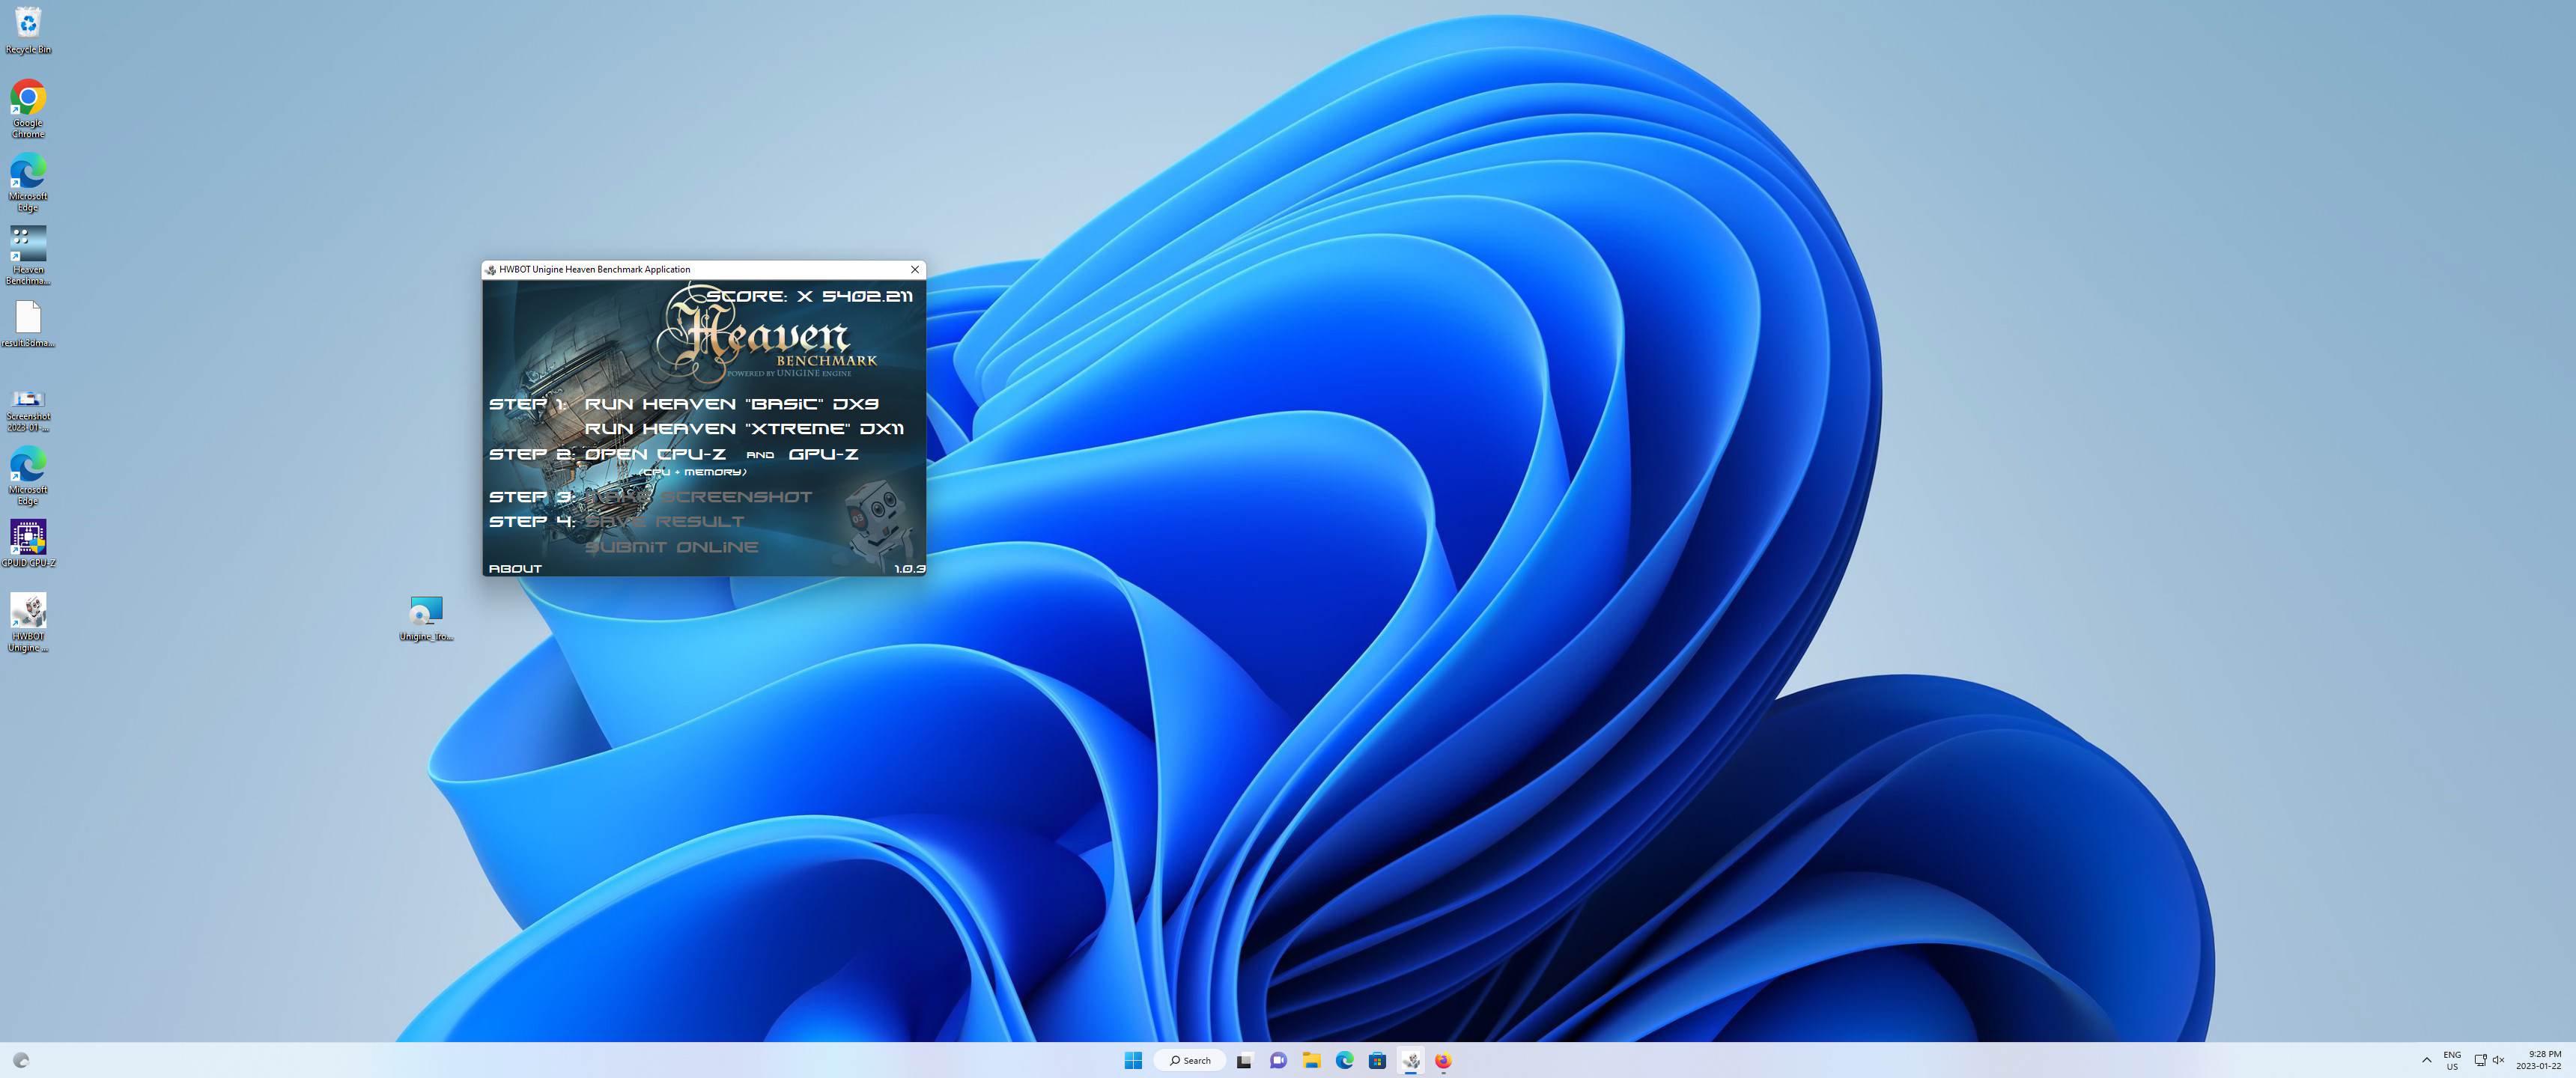The width and height of the screenshot is (2576, 1078).
Task: Click the HWBOT Heaven taskbar button
Action: coord(1410,1060)
